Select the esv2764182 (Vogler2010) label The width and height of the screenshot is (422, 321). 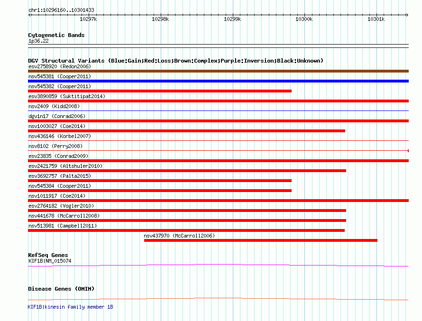pyautogui.click(x=61, y=206)
